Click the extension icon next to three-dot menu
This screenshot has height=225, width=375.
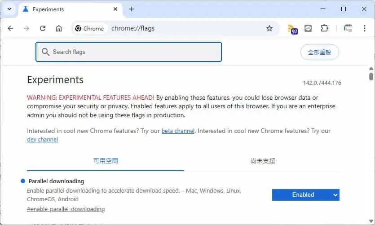(348, 28)
